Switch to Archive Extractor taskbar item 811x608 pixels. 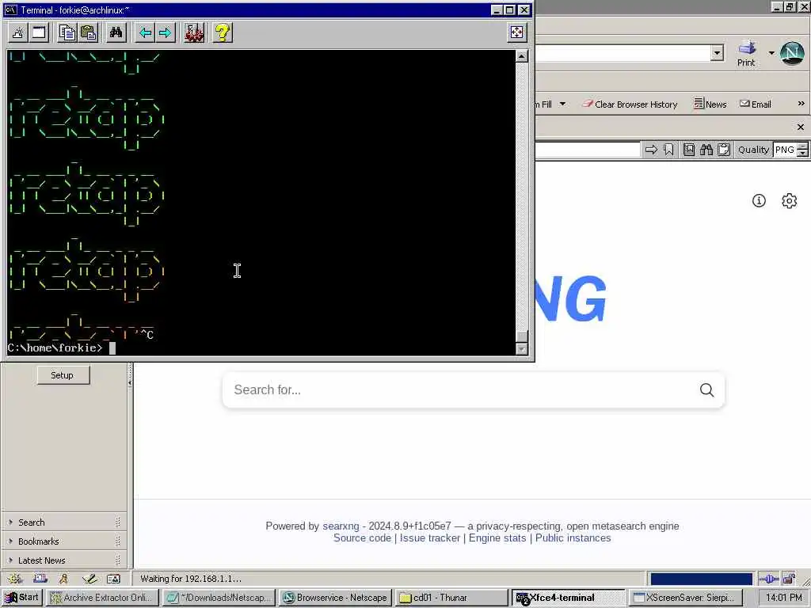tap(103, 598)
